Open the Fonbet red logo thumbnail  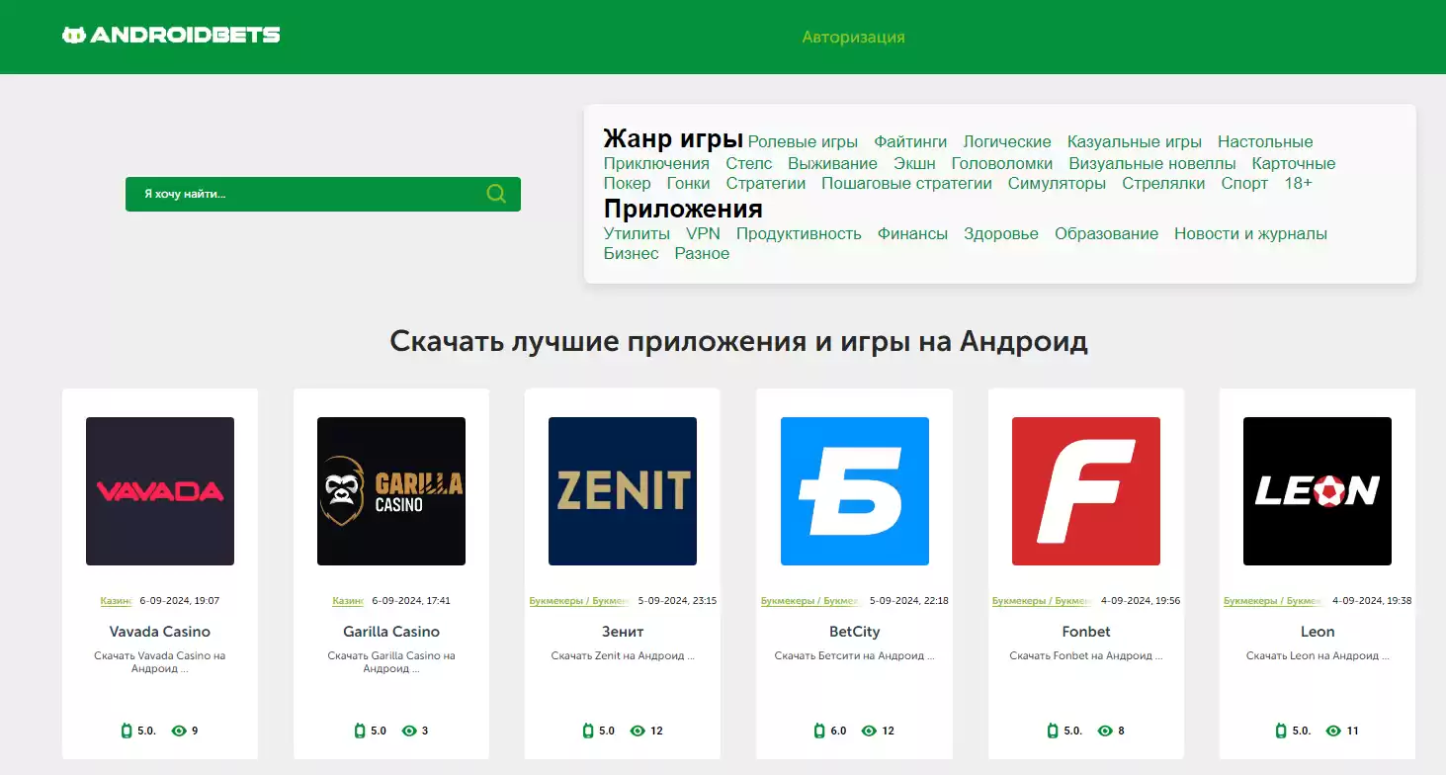(x=1086, y=491)
